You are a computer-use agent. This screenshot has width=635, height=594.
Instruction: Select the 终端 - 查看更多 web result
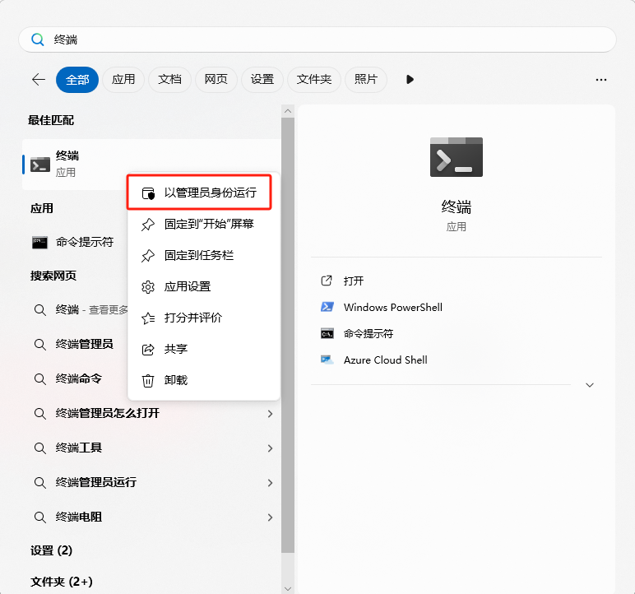point(91,310)
